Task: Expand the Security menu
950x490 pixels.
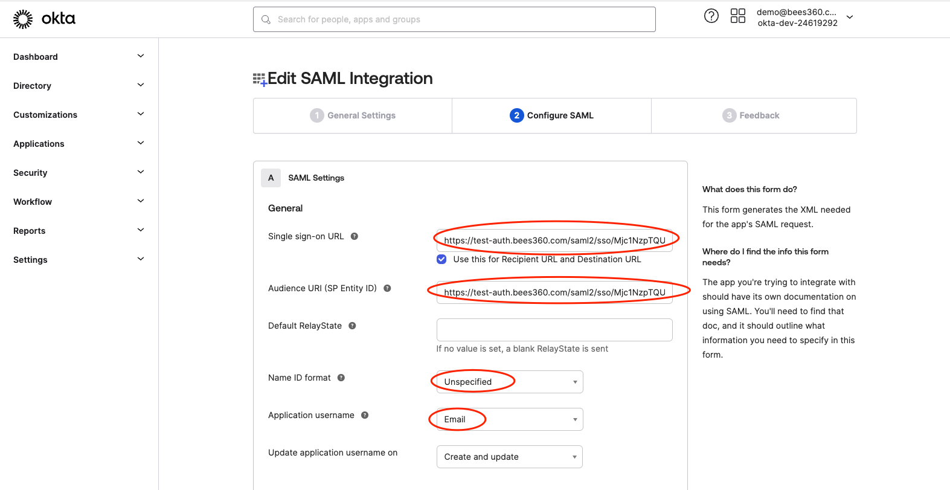Action: 141,172
